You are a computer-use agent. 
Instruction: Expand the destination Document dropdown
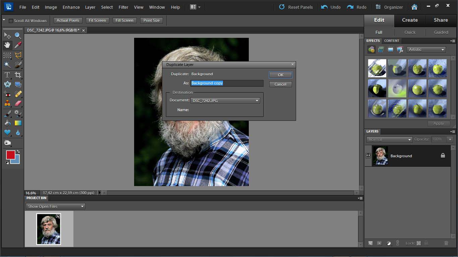[225, 100]
